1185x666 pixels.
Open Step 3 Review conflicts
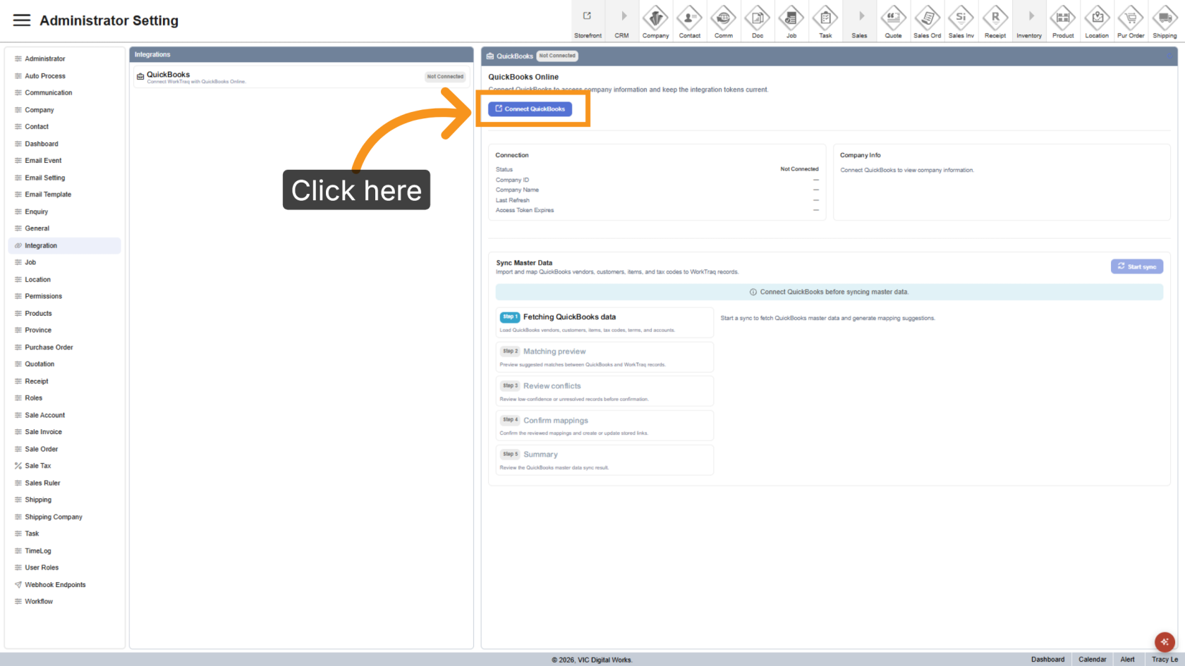[604, 391]
